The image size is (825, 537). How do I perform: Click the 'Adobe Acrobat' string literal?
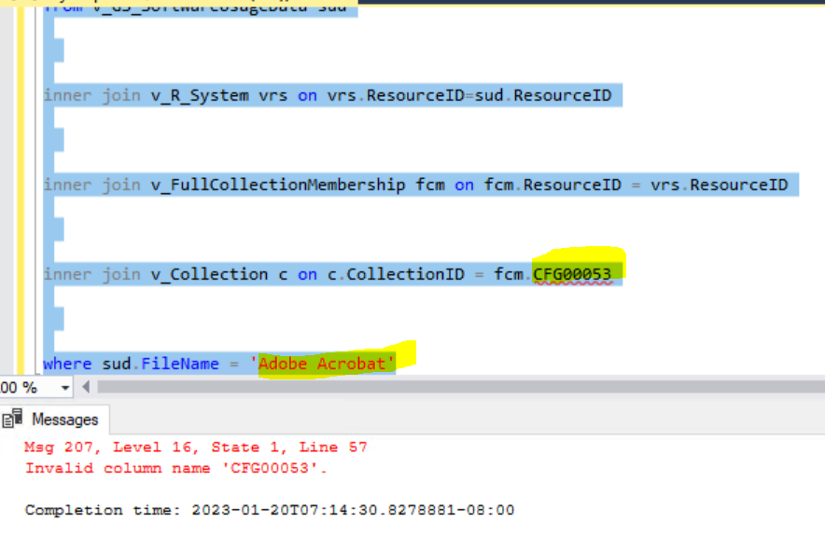point(322,364)
